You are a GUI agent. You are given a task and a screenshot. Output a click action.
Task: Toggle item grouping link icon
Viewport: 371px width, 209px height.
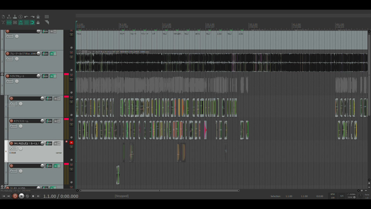[9, 22]
